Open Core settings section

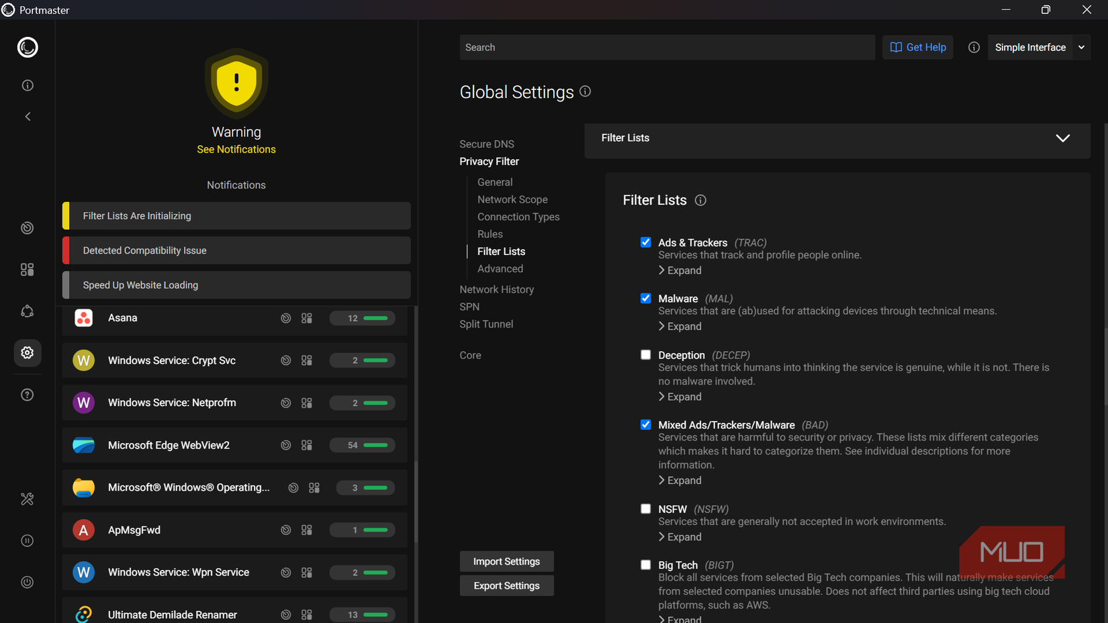(x=470, y=355)
